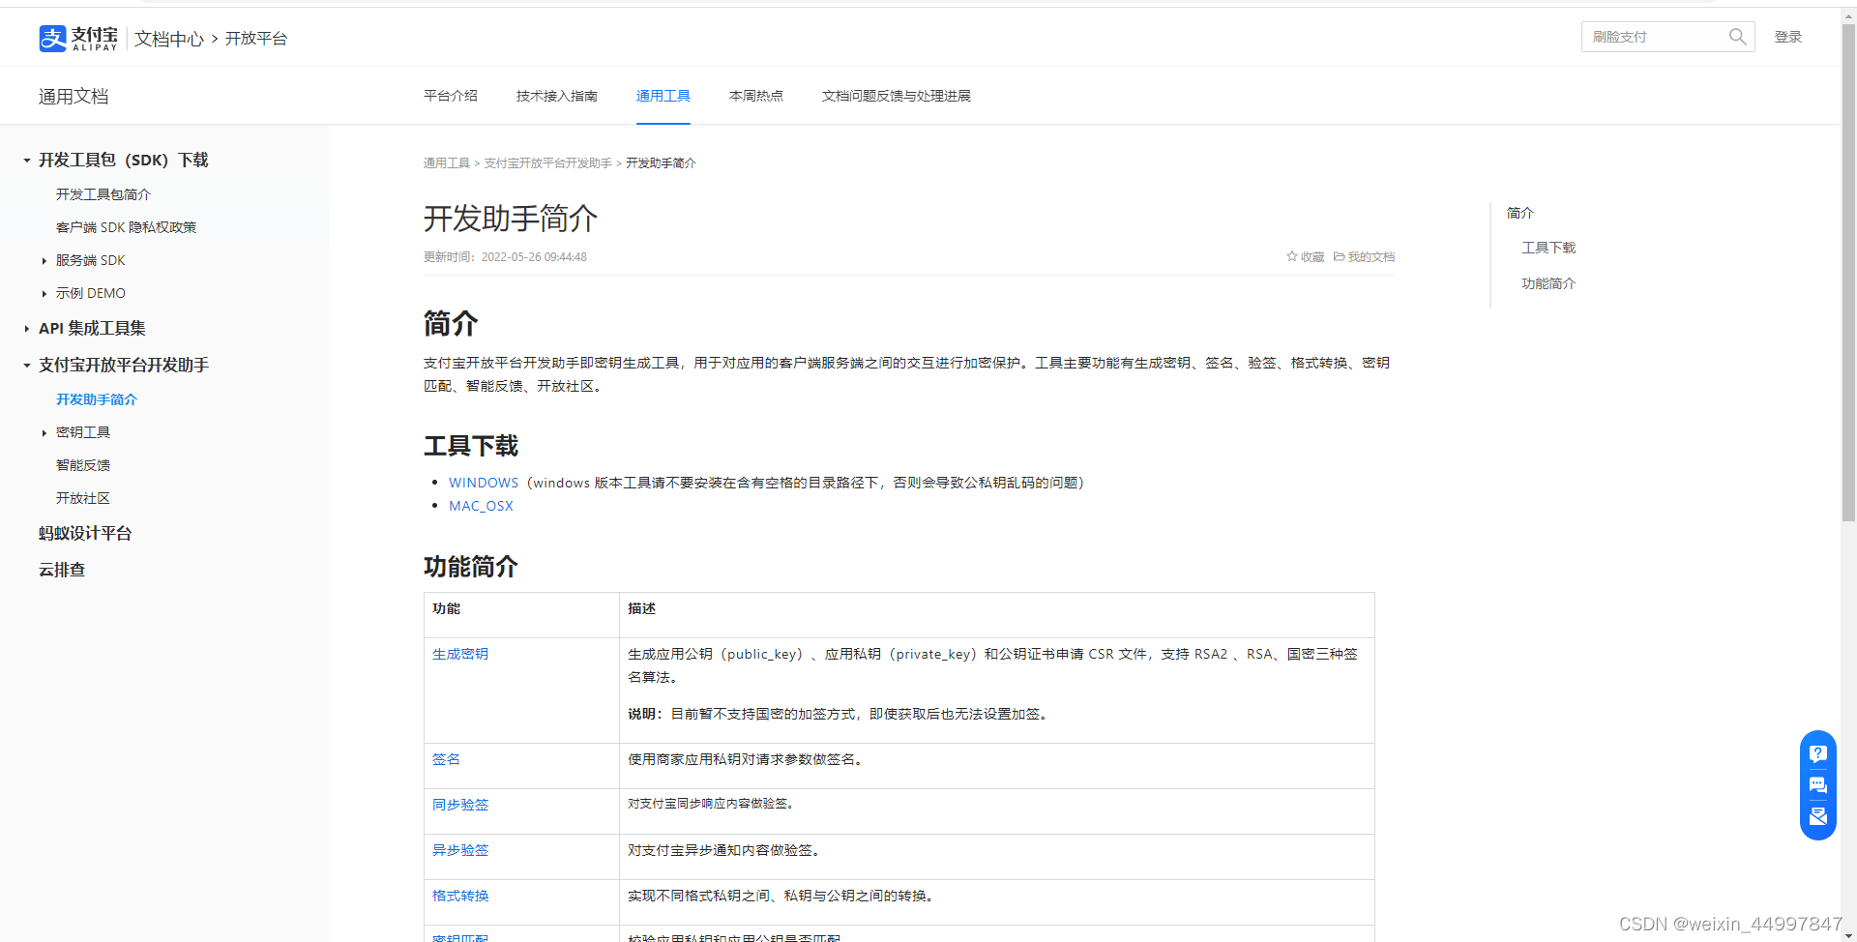Open the 本周热点 tab
The width and height of the screenshot is (1857, 942).
click(x=756, y=96)
